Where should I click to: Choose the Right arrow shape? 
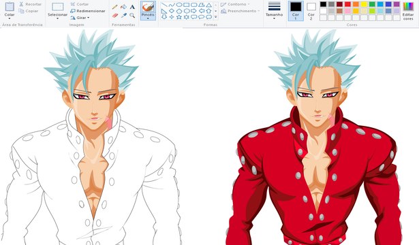pos(194,11)
